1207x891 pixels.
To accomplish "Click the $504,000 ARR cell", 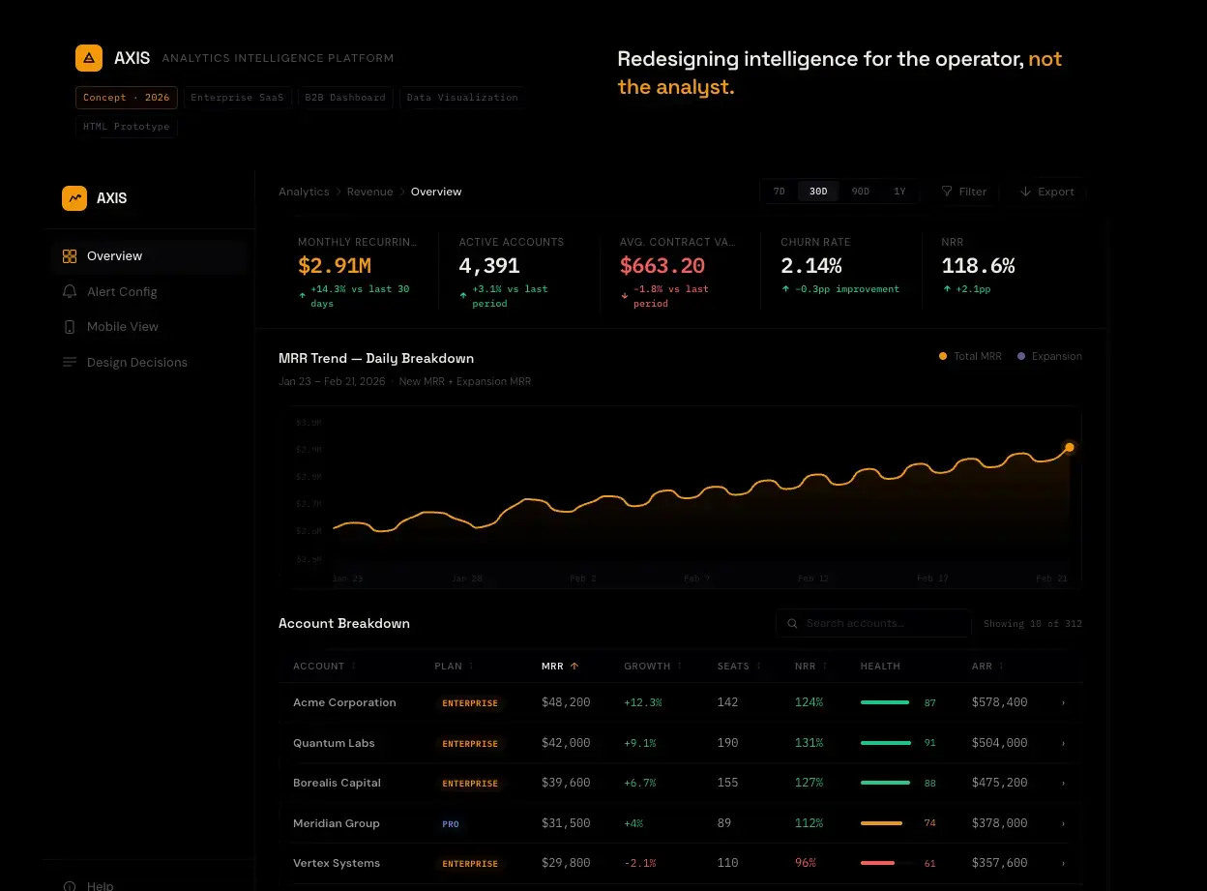I will (x=1000, y=743).
